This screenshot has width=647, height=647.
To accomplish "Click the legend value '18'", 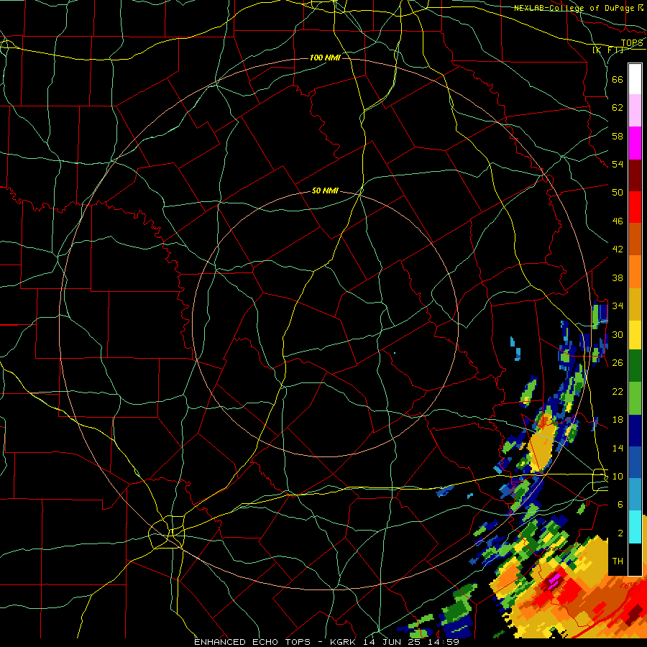I will [618, 420].
